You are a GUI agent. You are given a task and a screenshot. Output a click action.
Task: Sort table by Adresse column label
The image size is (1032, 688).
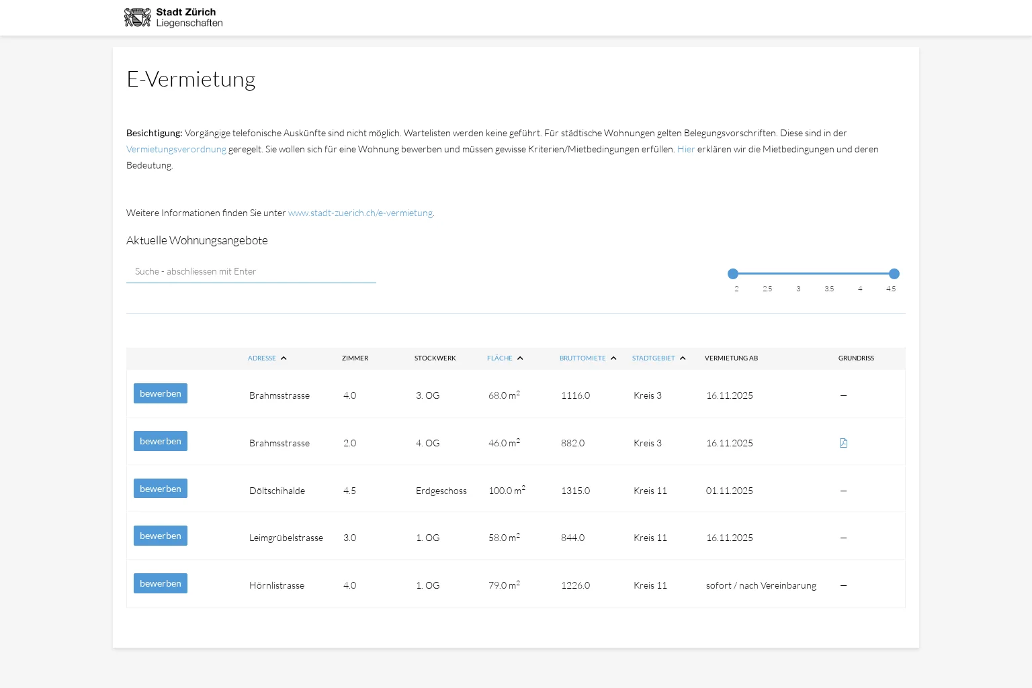261,358
